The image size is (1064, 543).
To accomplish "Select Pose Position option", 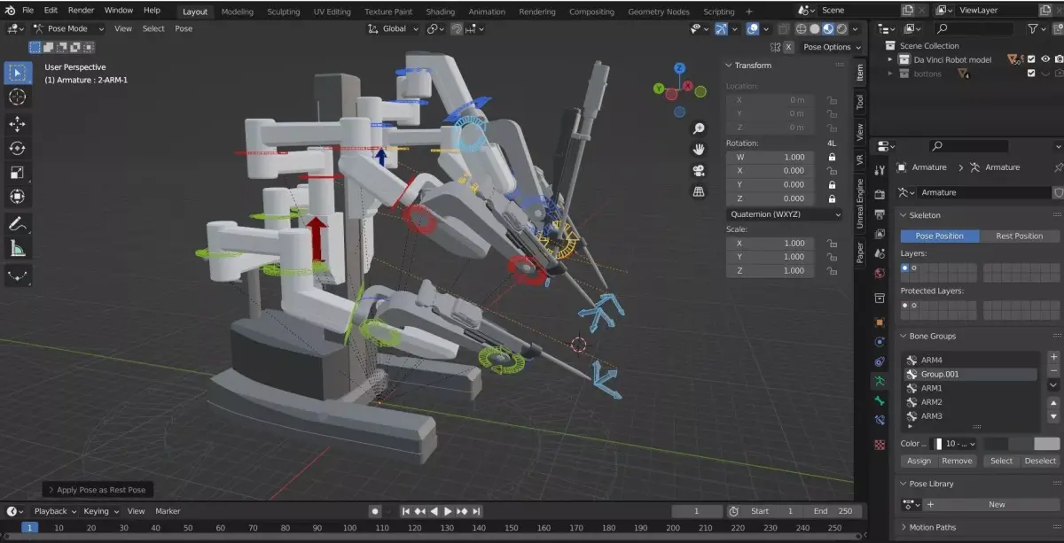I will (x=939, y=236).
